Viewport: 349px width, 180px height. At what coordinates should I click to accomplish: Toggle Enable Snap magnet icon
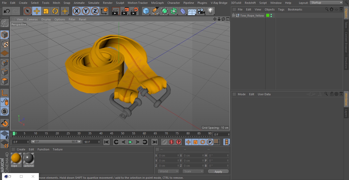(5, 123)
